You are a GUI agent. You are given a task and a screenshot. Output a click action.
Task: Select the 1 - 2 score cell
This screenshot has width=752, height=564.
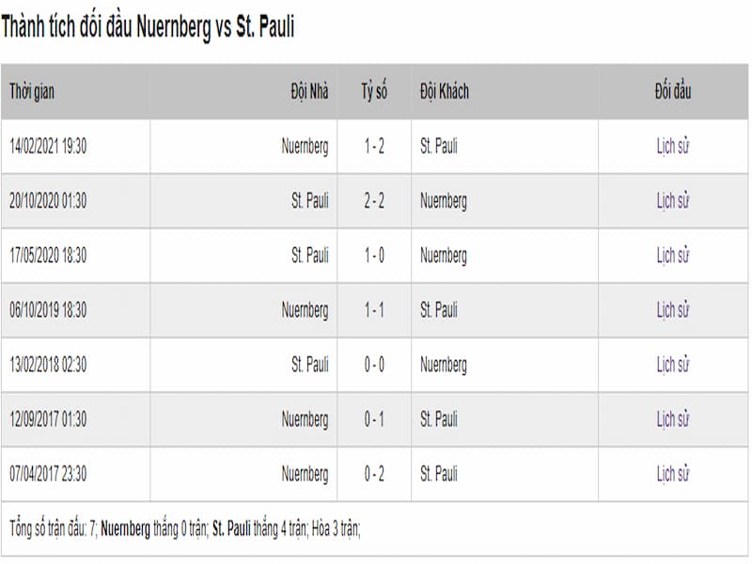click(x=374, y=147)
